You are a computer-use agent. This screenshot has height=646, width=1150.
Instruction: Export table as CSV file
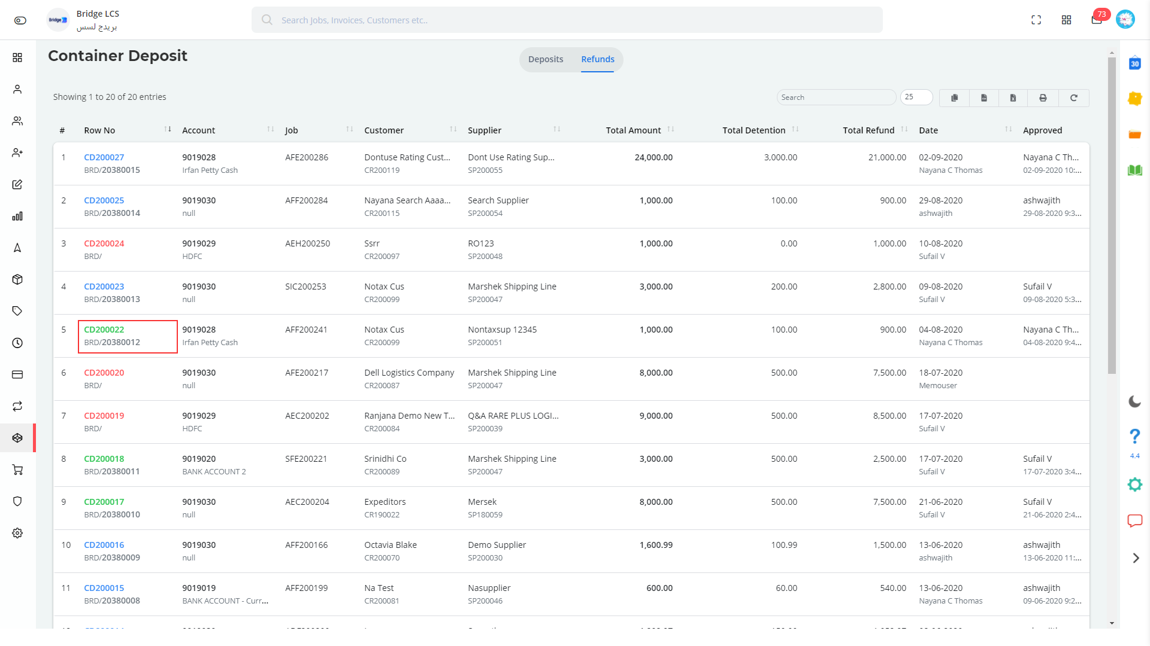coord(984,98)
